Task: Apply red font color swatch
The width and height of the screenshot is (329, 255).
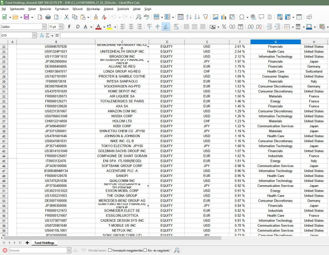Action: (98, 27)
